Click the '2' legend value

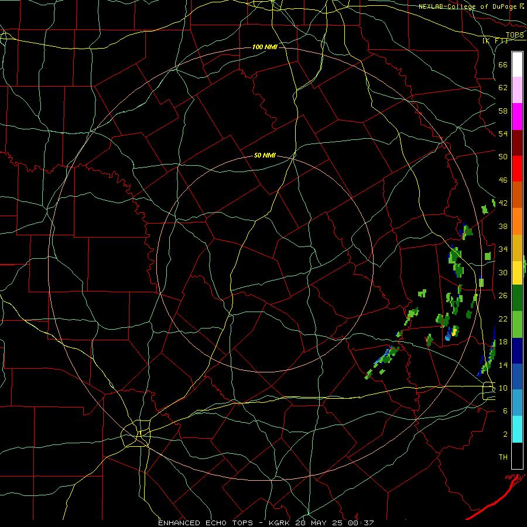(505, 434)
